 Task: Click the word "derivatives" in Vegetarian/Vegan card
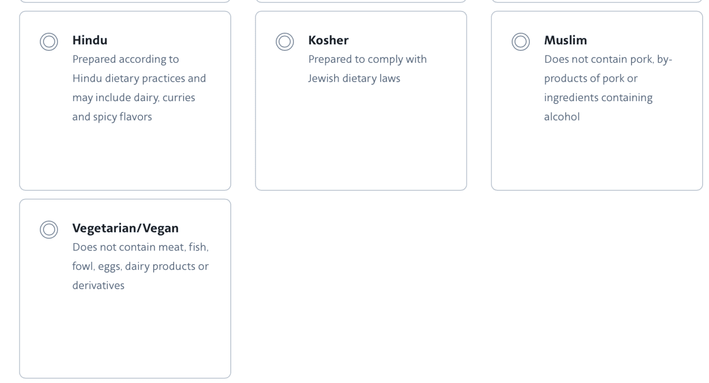(x=98, y=286)
